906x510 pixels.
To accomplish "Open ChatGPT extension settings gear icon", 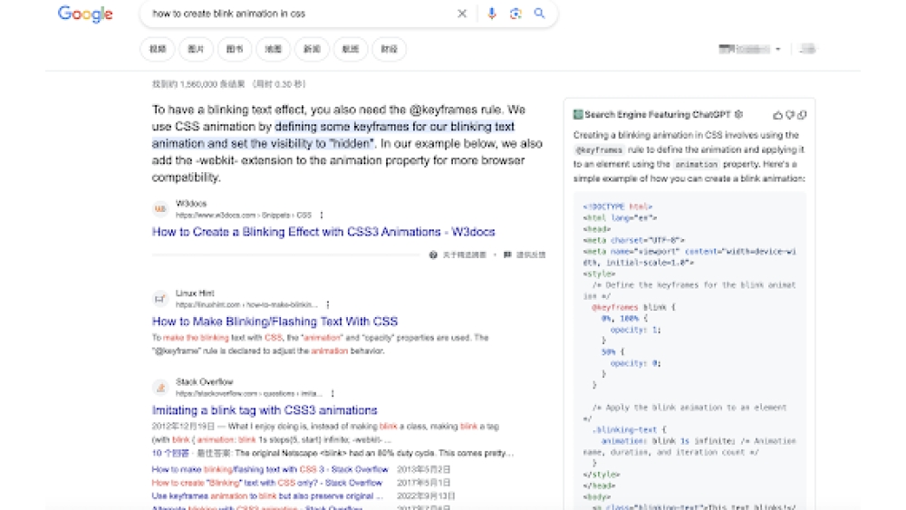I will coord(738,114).
